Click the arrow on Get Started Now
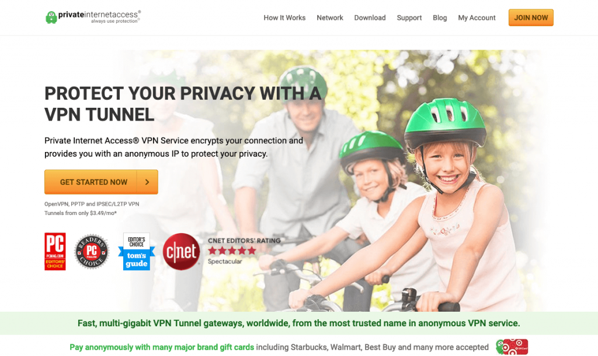 (x=147, y=182)
